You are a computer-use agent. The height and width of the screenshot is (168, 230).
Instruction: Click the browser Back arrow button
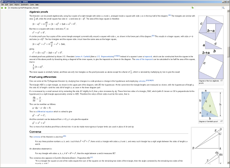pos(2,7)
